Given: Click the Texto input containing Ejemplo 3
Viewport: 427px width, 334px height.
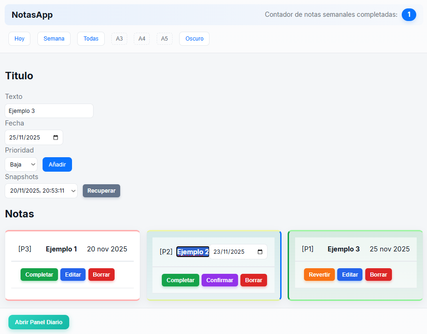Looking at the screenshot, I should 49,111.
